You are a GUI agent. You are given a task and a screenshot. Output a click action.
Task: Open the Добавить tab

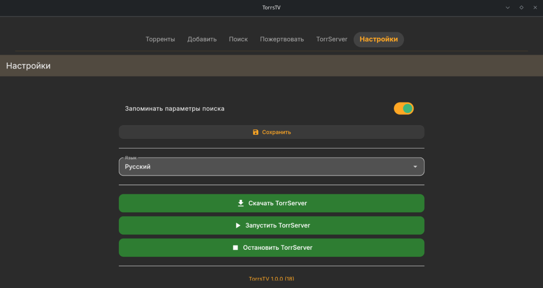pyautogui.click(x=202, y=39)
